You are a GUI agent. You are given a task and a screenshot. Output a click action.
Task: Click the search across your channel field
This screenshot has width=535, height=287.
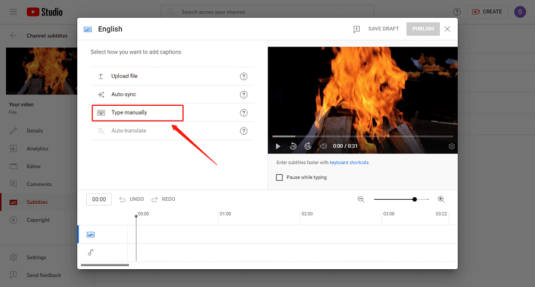(x=267, y=12)
